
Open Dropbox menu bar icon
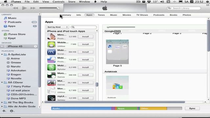149,2
